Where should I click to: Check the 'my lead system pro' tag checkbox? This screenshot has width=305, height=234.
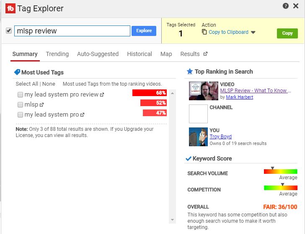(20, 115)
